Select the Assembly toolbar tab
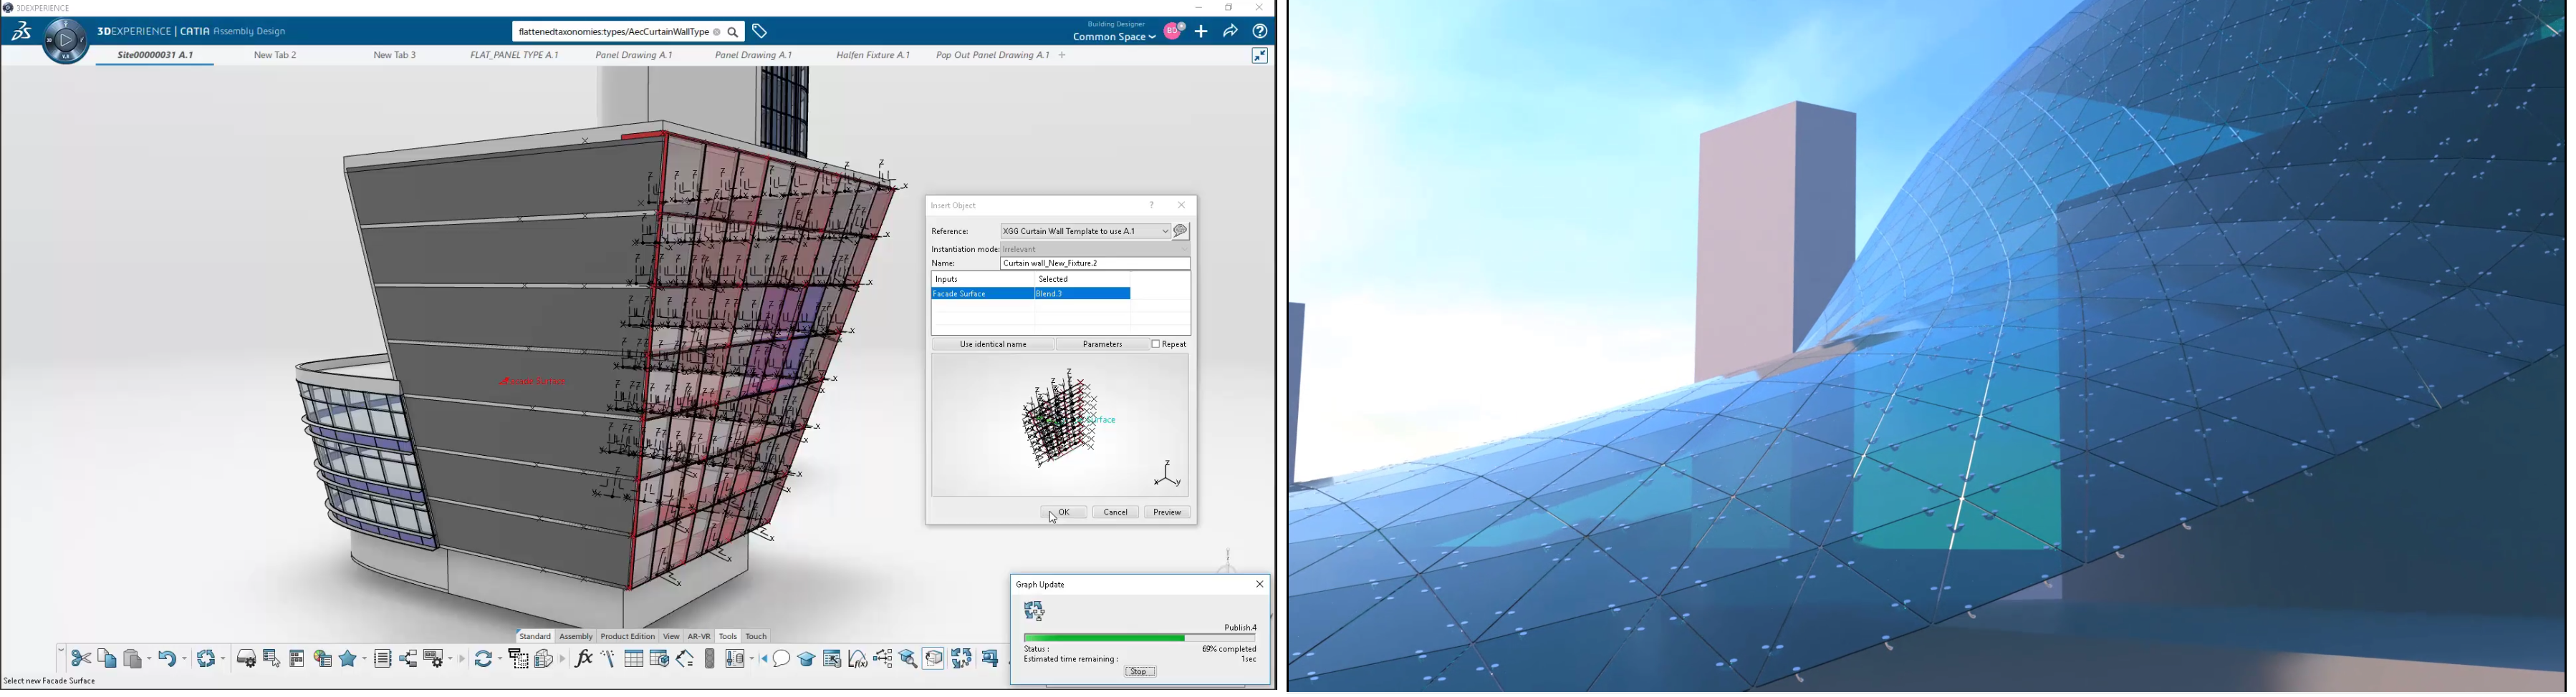Image resolution: width=2576 pixels, height=697 pixels. tap(576, 636)
